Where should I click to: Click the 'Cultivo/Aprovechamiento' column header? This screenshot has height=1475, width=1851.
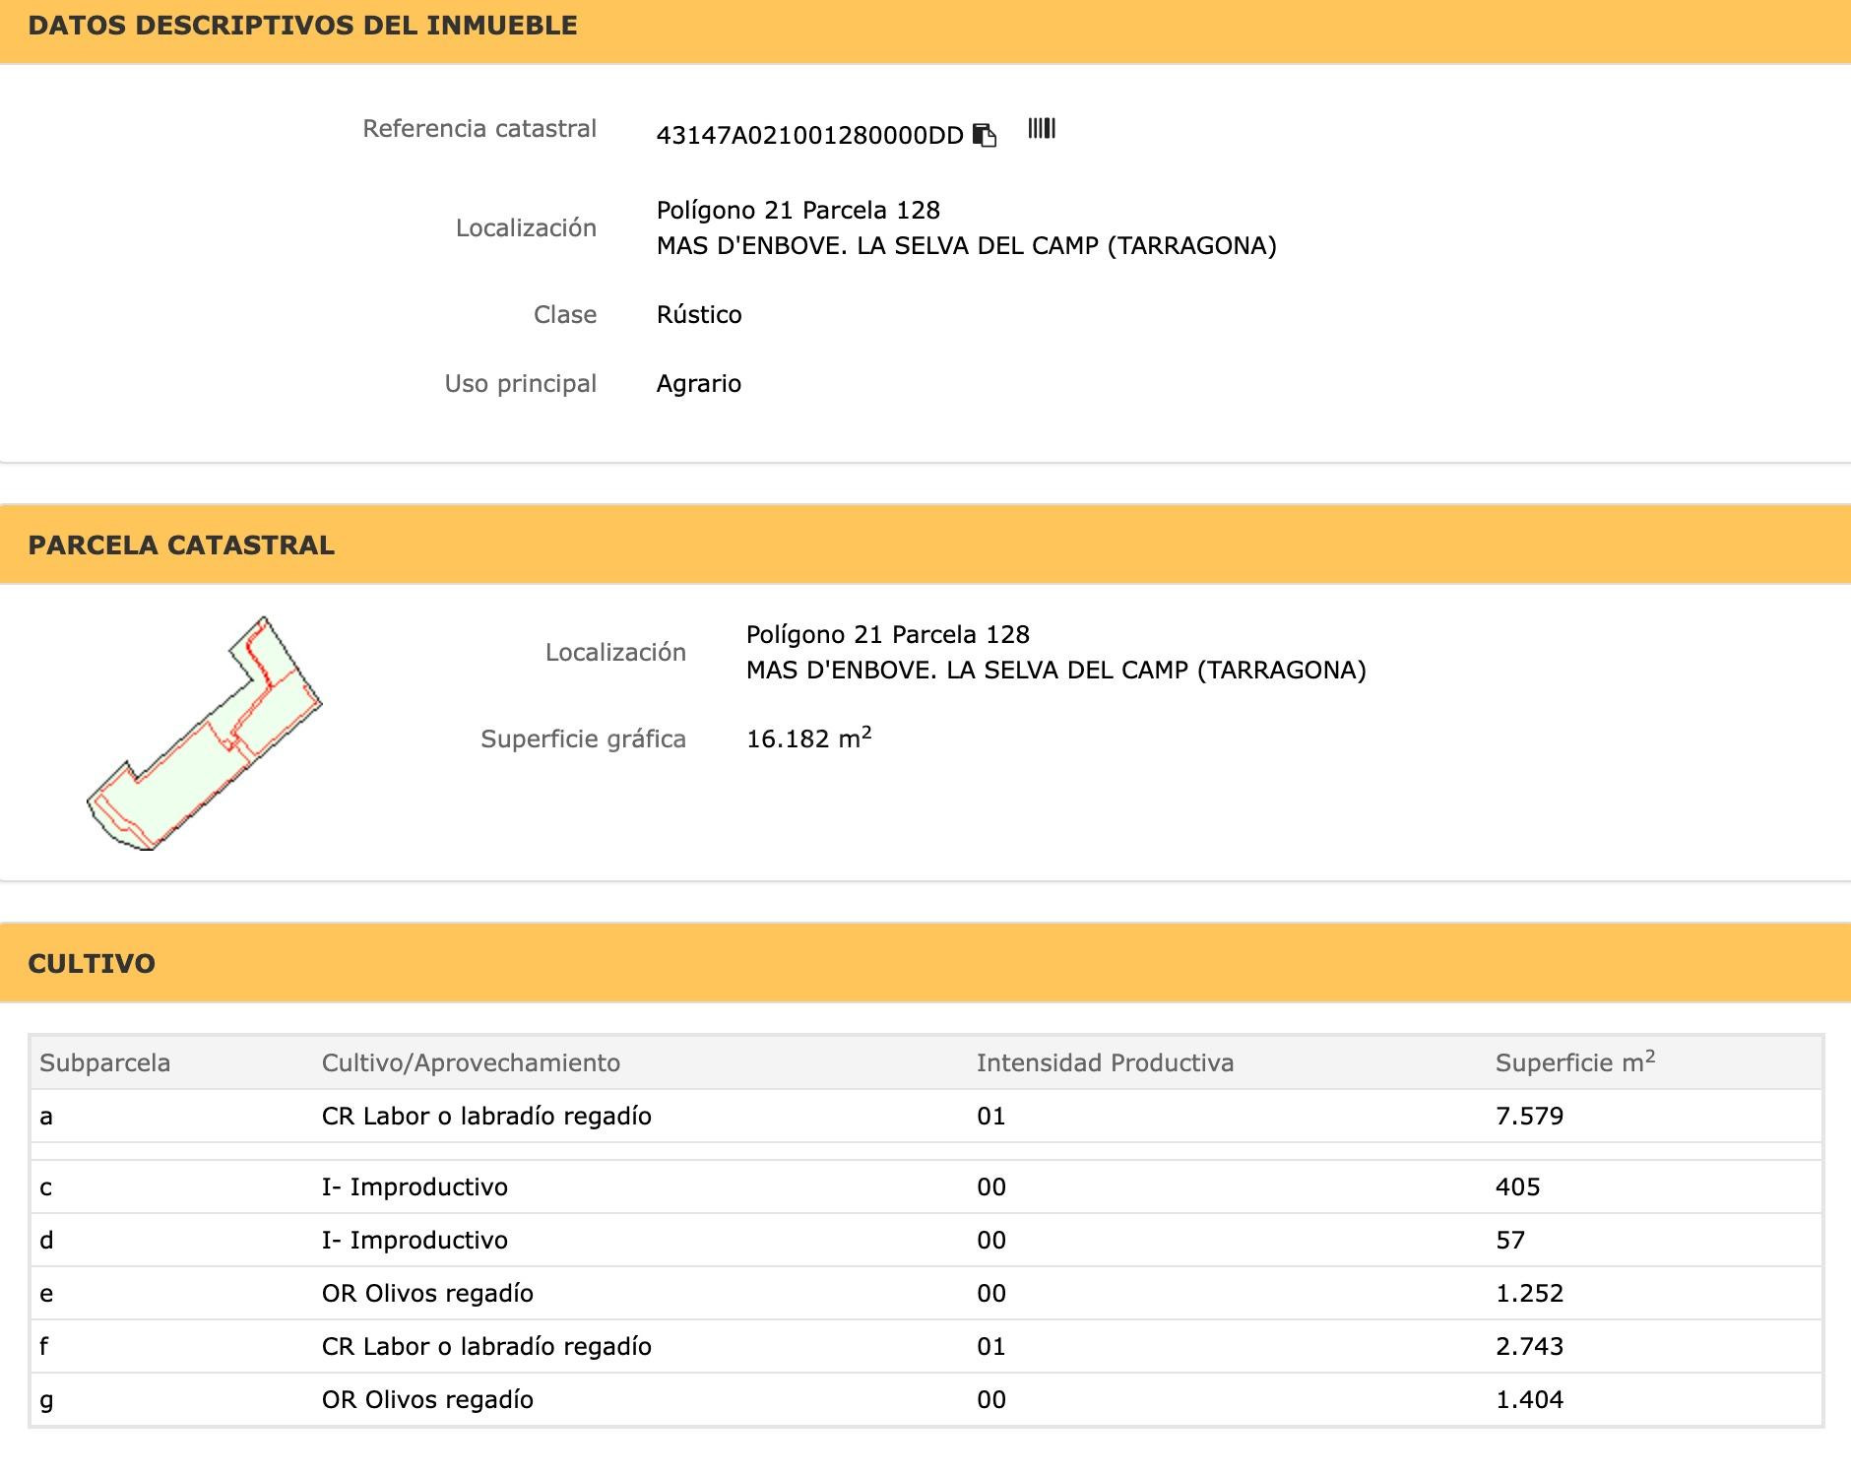point(471,1063)
